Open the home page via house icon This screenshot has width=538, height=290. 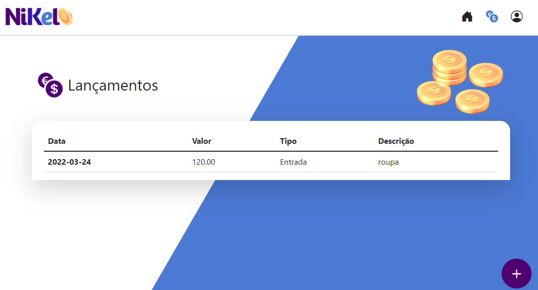point(467,16)
